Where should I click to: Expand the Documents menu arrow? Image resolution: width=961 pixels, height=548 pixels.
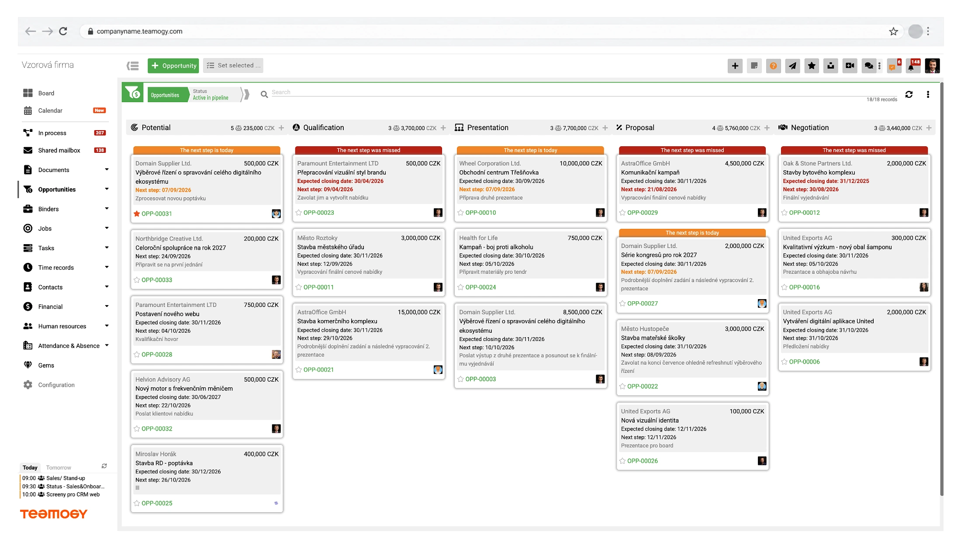point(107,169)
